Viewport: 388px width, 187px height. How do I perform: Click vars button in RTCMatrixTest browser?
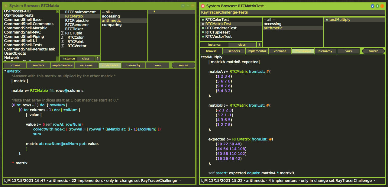tap(348, 51)
